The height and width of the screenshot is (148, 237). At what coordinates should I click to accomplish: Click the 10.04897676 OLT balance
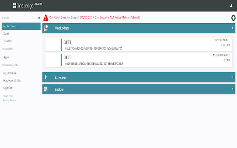(x=221, y=55)
